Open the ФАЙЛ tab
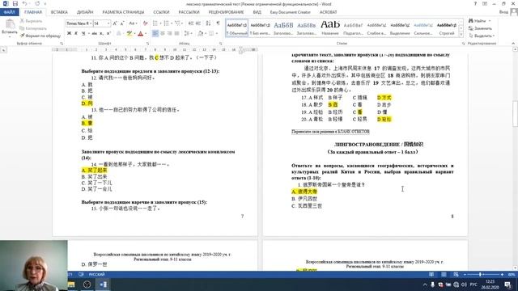 click(10, 12)
